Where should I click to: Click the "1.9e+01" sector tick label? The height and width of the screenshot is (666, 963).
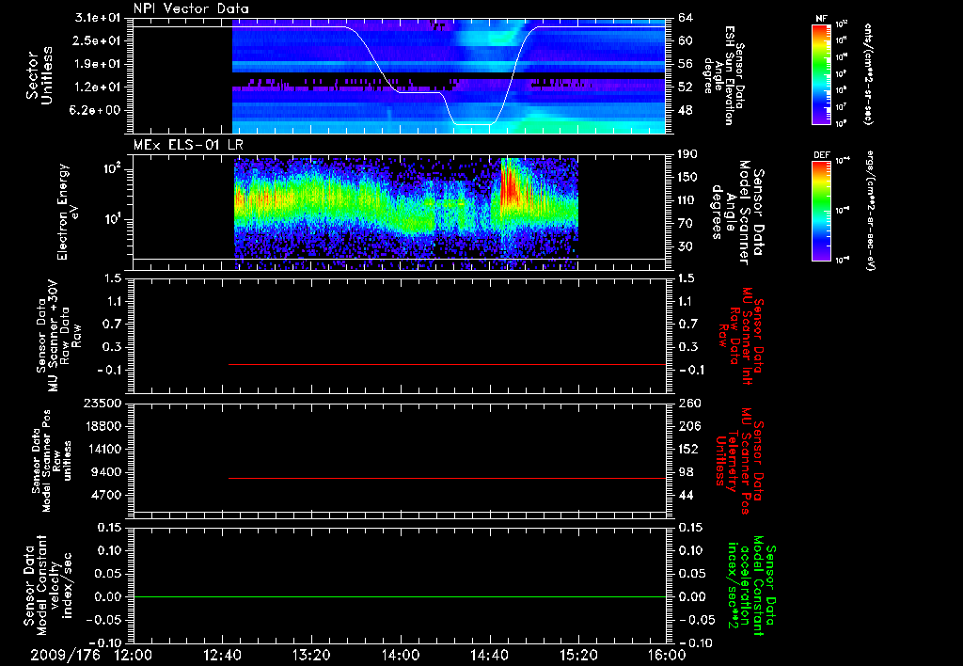98,64
